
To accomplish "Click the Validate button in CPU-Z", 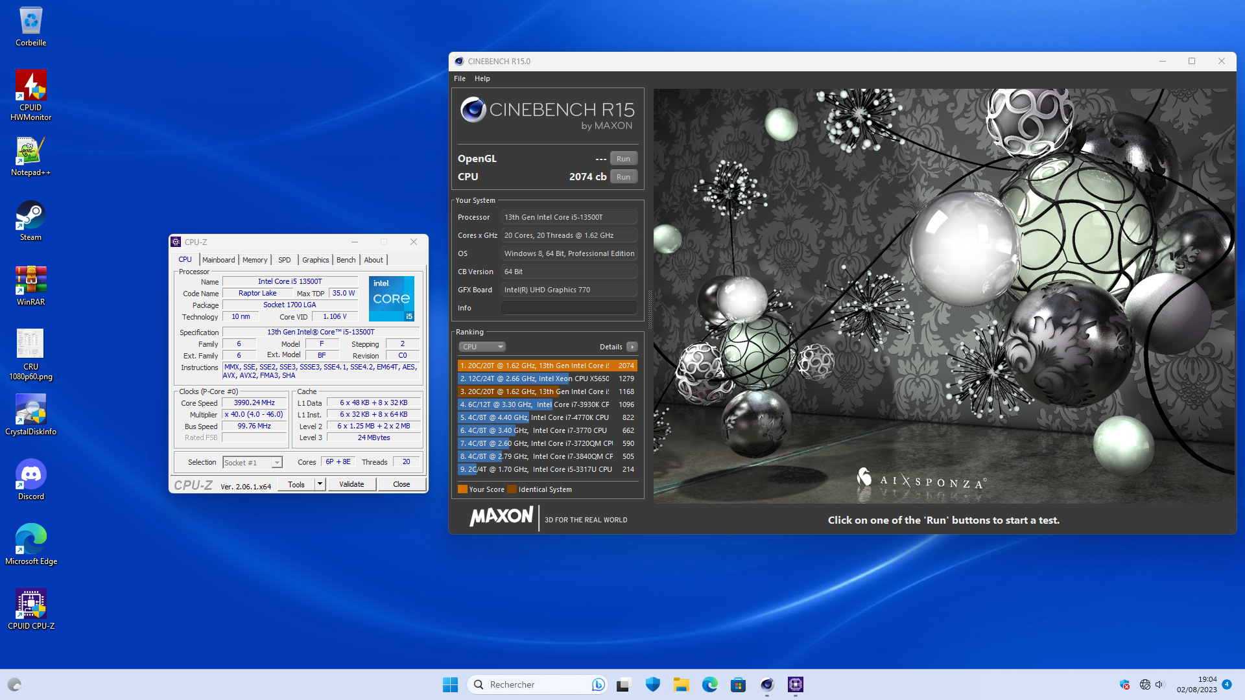I will click(x=351, y=484).
